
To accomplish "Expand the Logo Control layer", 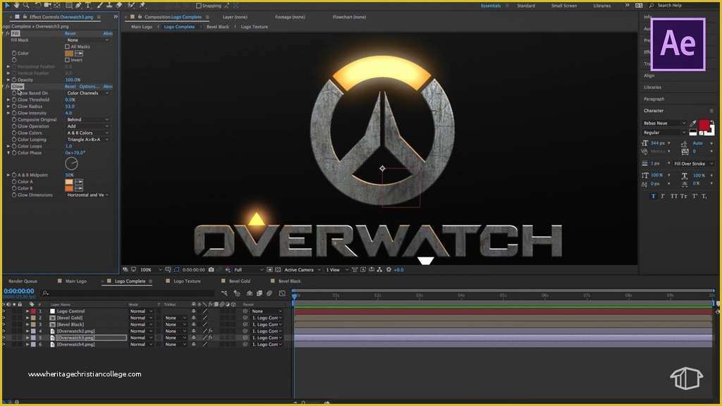I will click(x=27, y=311).
